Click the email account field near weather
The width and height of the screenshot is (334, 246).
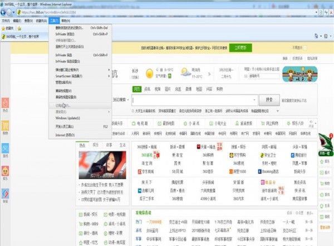click(264, 76)
